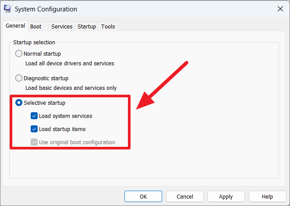Uncheck Load system services
Image resolution: width=290 pixels, height=206 pixels.
pyautogui.click(x=34, y=116)
